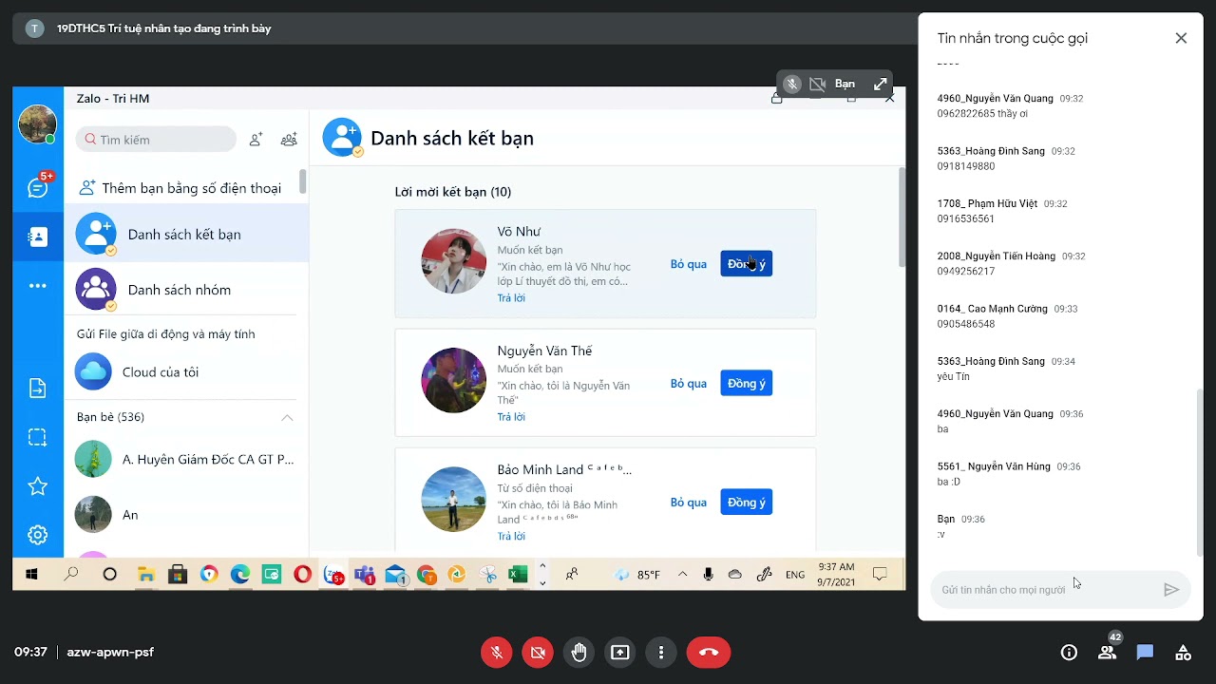Open Zalo settings gear
1216x684 pixels.
pyautogui.click(x=38, y=535)
